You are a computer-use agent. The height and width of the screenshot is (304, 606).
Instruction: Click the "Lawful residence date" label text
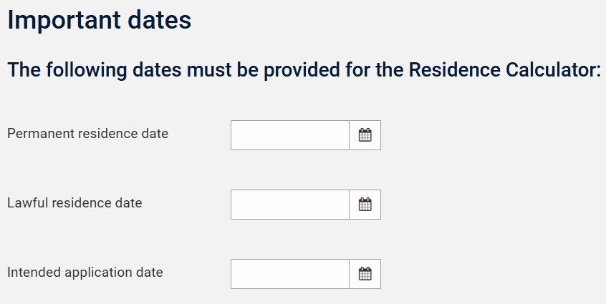click(x=74, y=203)
